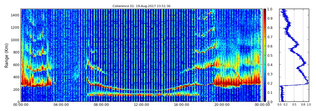
Task: Click the 0.8 tick label on profile plot
Action: point(303,105)
